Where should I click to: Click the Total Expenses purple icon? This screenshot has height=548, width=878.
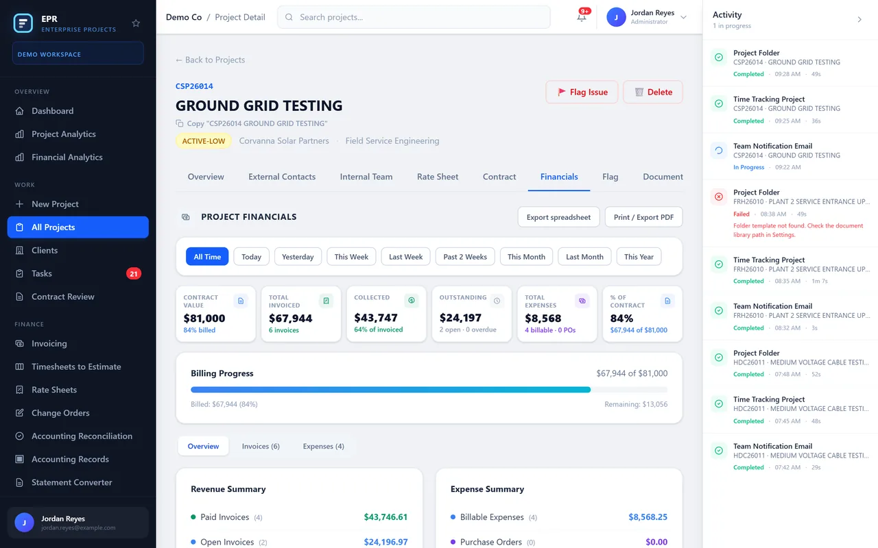tap(582, 300)
